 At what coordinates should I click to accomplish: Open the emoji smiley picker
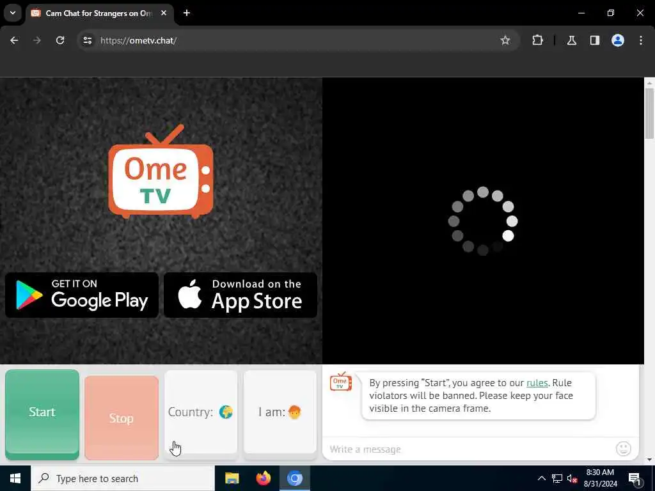(x=623, y=449)
